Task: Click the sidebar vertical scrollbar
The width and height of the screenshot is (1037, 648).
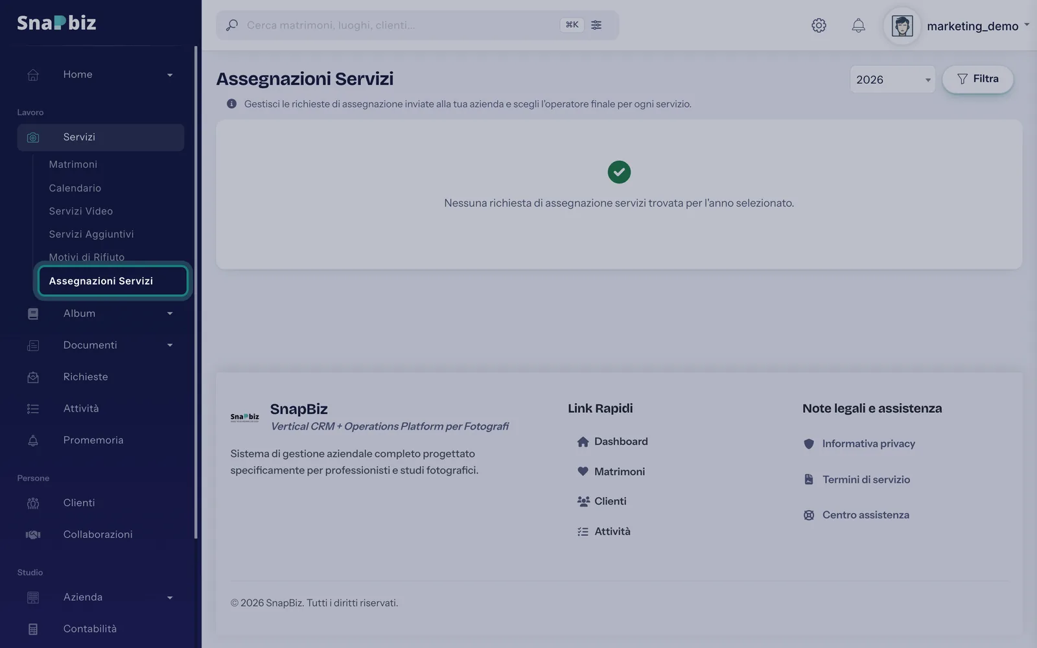Action: (196, 292)
